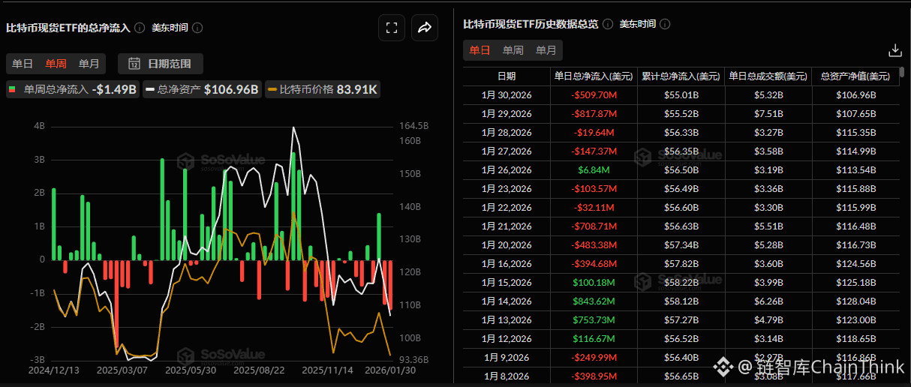This screenshot has width=911, height=387.
Task: Toggle 比特币价格 series legend
Action: (323, 90)
